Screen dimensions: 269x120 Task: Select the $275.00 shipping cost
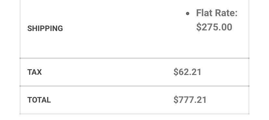click(x=214, y=27)
